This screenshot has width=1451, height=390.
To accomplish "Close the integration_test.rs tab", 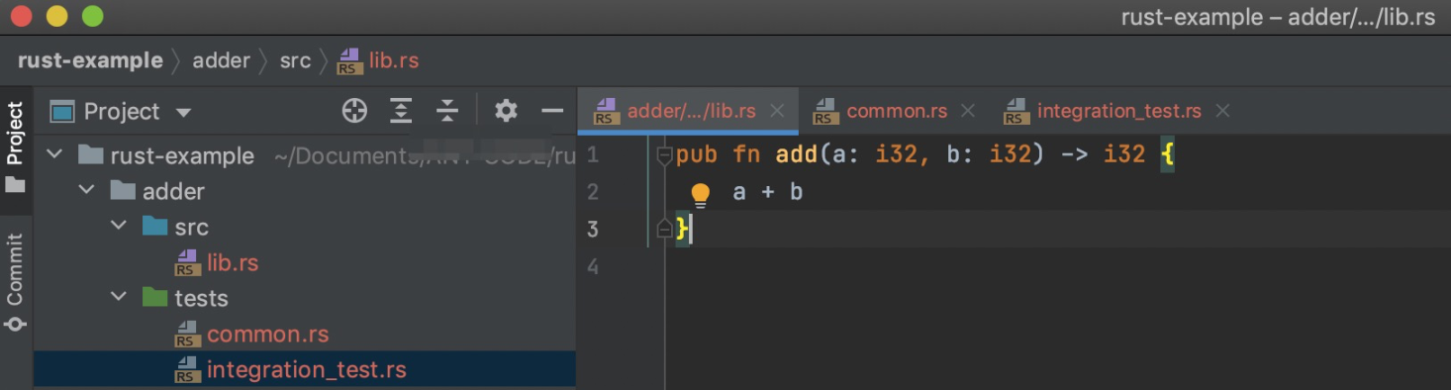I will [x=1222, y=111].
